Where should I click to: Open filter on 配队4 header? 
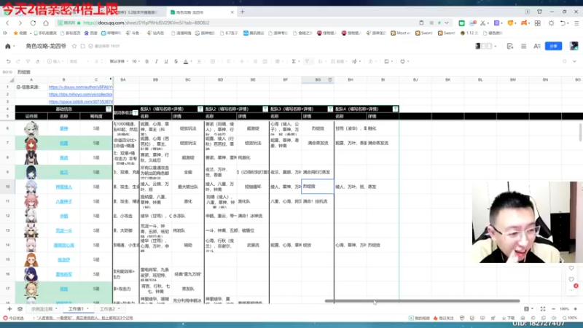pyautogui.click(x=395, y=109)
